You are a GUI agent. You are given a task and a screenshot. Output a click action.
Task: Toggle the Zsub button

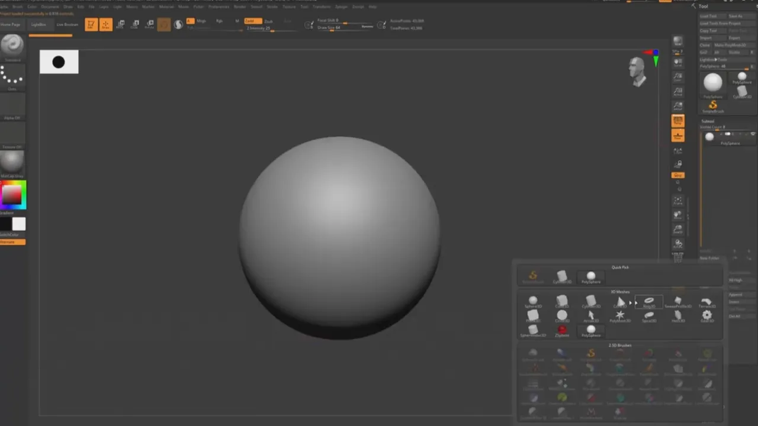tap(268, 21)
